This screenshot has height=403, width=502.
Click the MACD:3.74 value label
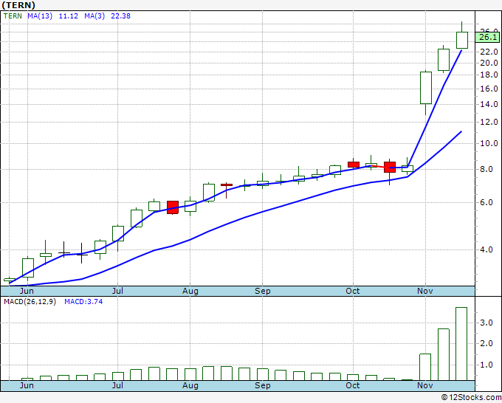tap(83, 302)
